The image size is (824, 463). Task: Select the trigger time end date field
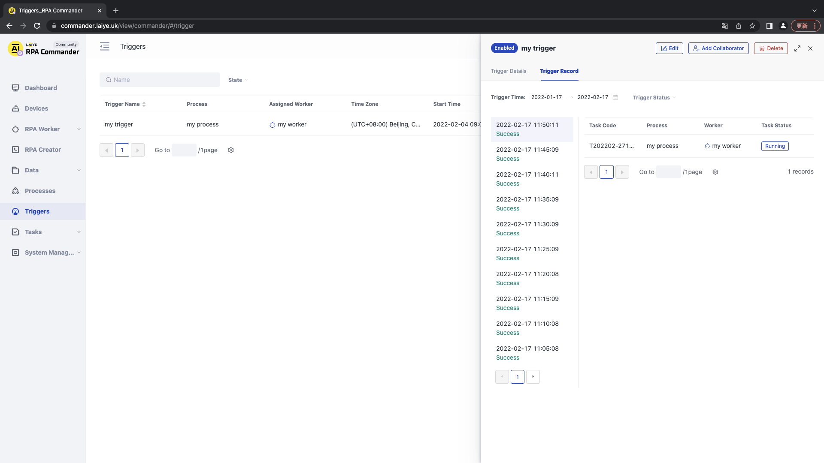pyautogui.click(x=593, y=97)
